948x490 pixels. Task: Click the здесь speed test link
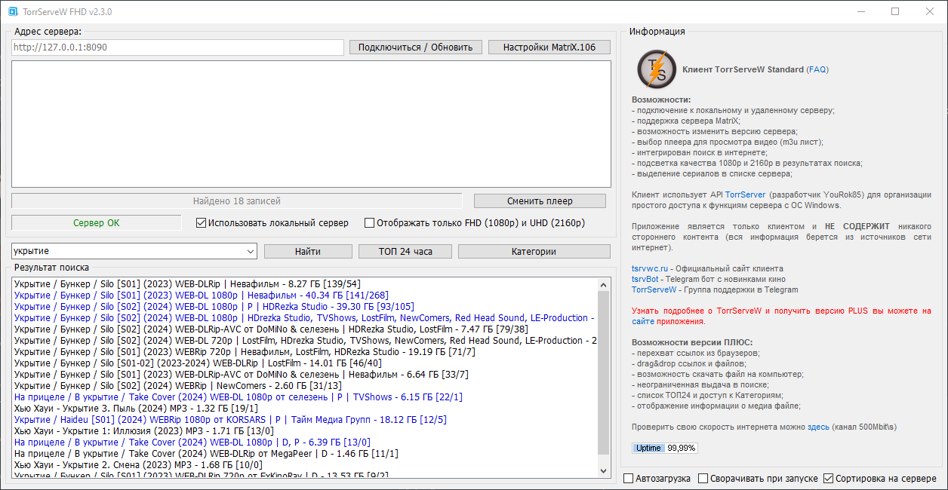[818, 427]
